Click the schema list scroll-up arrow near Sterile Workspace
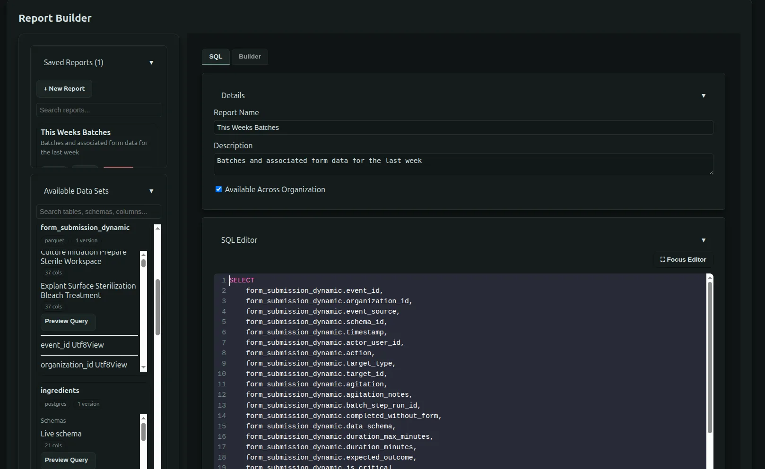The width and height of the screenshot is (765, 469). [x=144, y=255]
